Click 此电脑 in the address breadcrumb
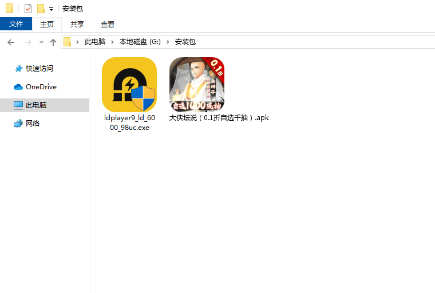 [x=95, y=42]
